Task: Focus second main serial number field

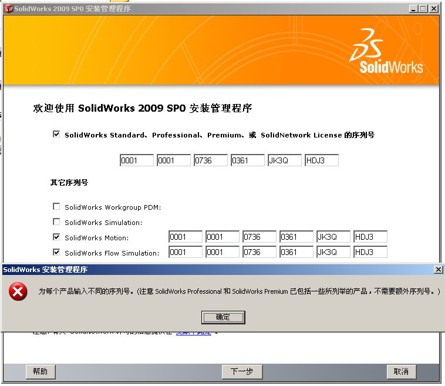Action: [173, 160]
